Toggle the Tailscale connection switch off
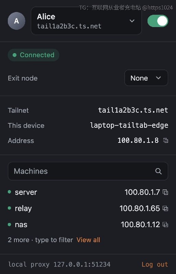Screen dimensions: 176x274 click(158, 21)
